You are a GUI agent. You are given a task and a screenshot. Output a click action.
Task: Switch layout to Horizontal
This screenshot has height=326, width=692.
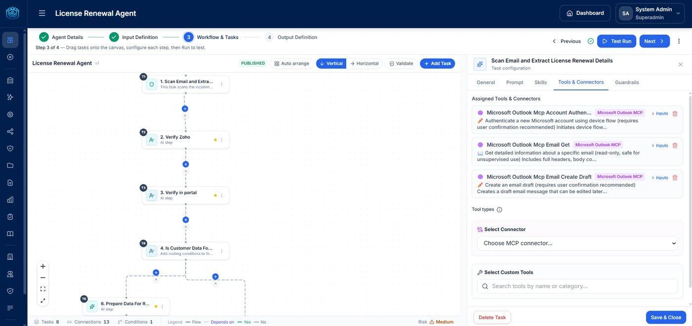(364, 64)
